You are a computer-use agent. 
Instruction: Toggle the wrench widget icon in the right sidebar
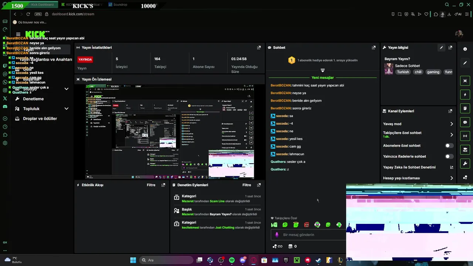tap(465, 163)
